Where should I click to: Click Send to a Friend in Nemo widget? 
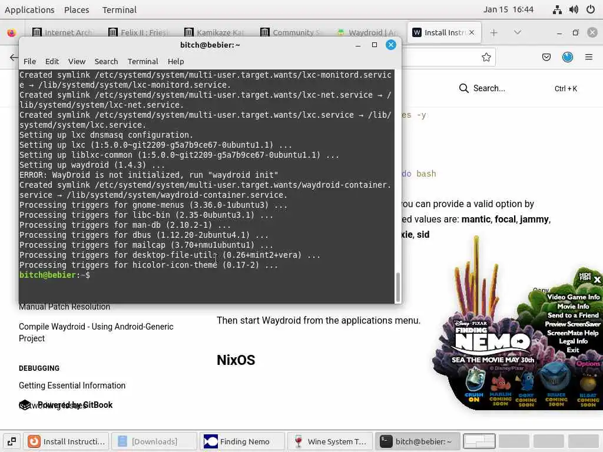[573, 315]
